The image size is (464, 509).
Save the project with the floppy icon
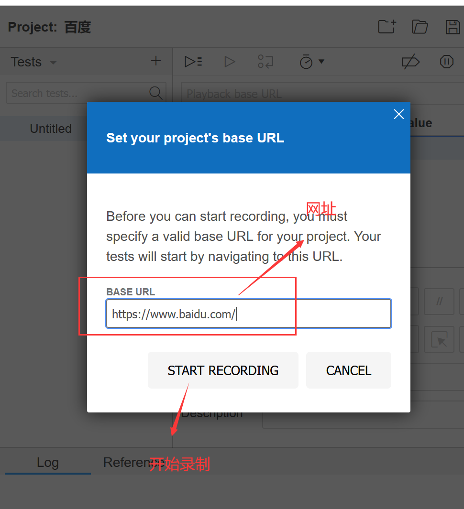pyautogui.click(x=453, y=27)
